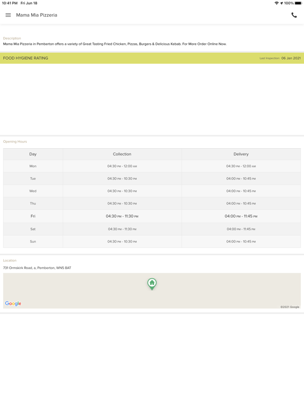Select the address 731 Ormskirk Road text

pyautogui.click(x=37, y=268)
